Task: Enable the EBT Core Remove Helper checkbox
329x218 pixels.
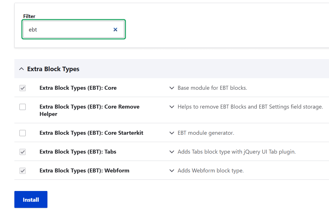Action: pos(23,107)
